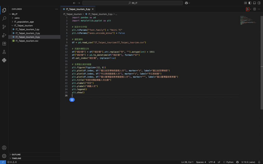Open the Testing flask icon view
Screen dimensions: 263x164
pos(4,52)
